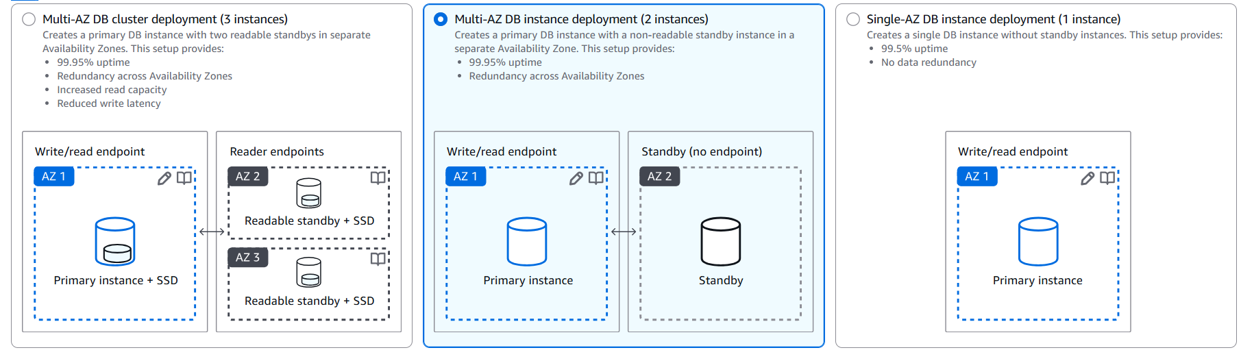The width and height of the screenshot is (1241, 361).
Task: Click 'Standby' label under black cylinder
Action: point(721,280)
